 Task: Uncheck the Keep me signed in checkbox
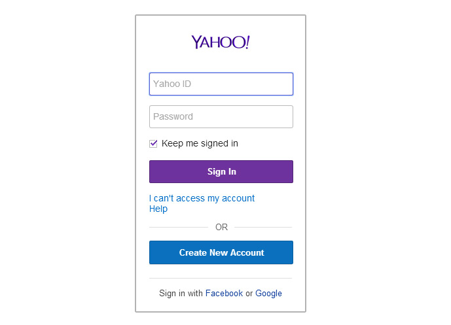click(153, 143)
